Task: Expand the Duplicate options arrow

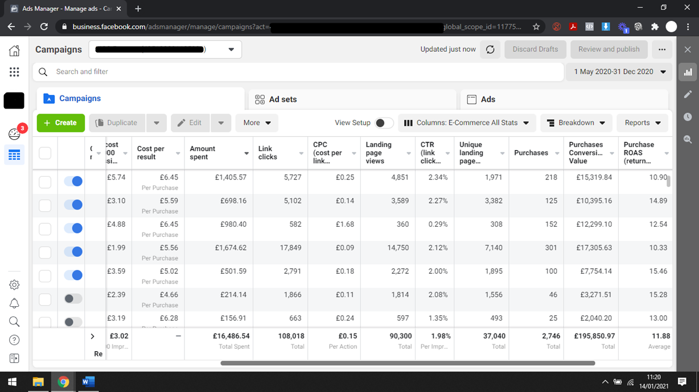Action: click(157, 123)
